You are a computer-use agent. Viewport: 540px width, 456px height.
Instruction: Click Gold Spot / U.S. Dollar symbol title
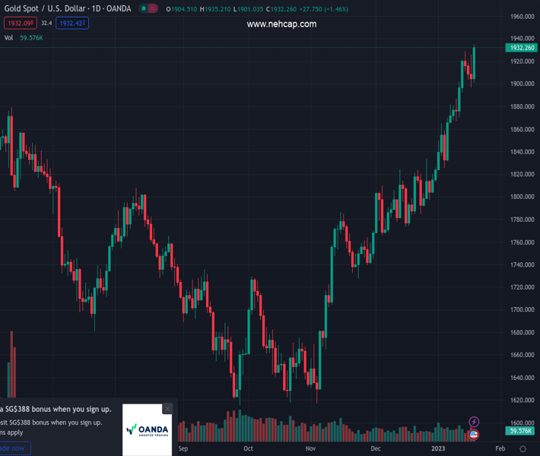point(42,9)
